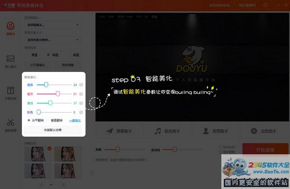Open the insert picture tool in sidebar
Viewport: 290px width, 189px height.
click(x=11, y=59)
